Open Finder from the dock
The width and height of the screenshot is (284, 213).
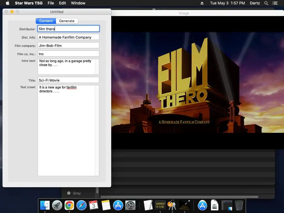point(45,205)
